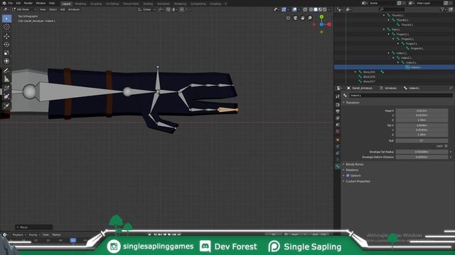
Task: Click the outliner search field
Action: 392,9
